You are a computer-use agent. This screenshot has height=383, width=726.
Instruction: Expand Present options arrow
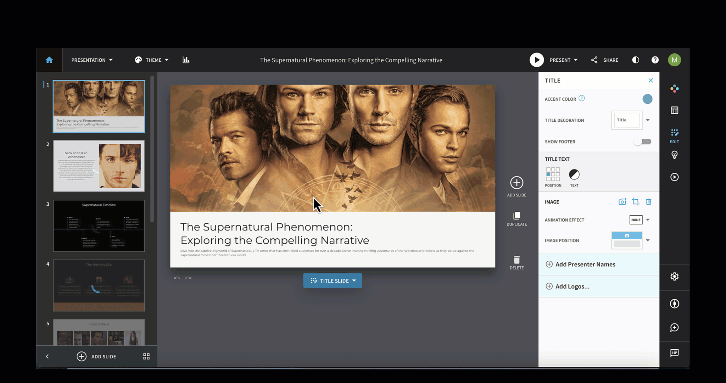point(576,60)
